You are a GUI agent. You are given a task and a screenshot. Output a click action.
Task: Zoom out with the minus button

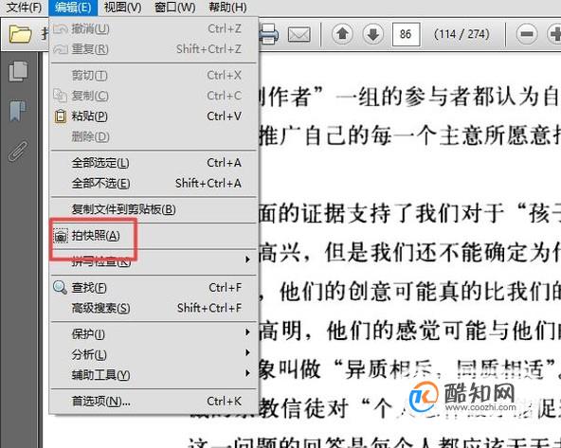click(x=527, y=34)
